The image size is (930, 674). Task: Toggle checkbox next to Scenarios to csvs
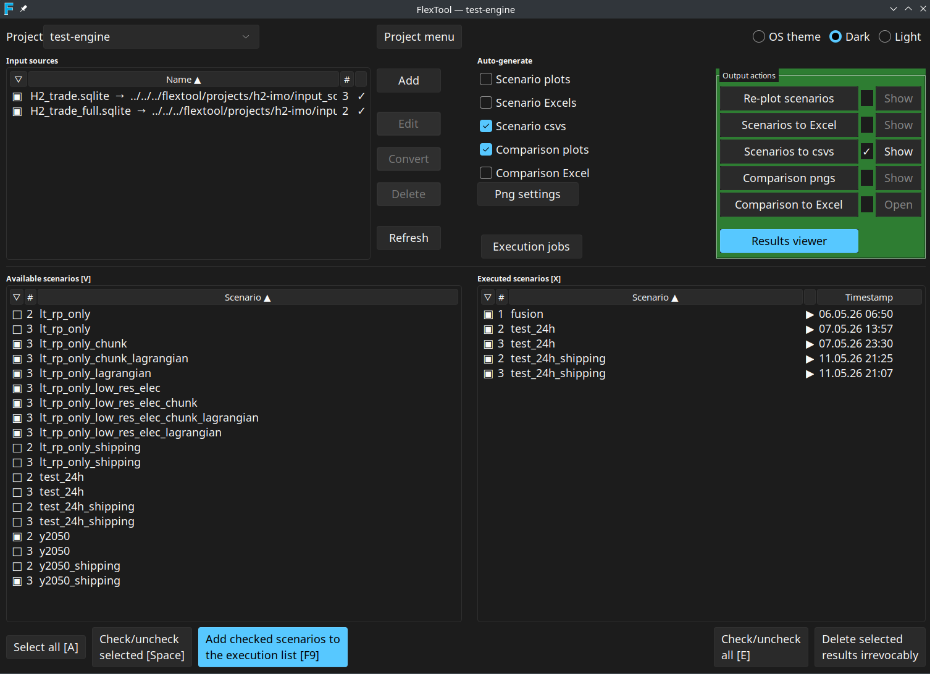tap(867, 152)
